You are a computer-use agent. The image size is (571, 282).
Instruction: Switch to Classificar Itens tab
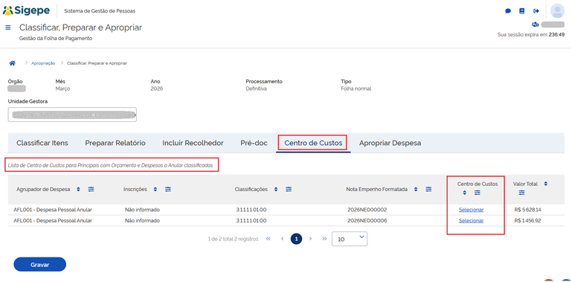(42, 143)
